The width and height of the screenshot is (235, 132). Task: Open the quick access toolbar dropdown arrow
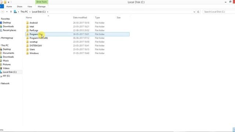click(x=8, y=2)
